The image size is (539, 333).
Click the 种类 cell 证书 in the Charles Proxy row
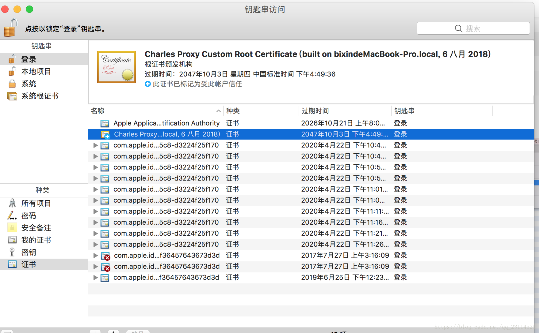point(232,134)
